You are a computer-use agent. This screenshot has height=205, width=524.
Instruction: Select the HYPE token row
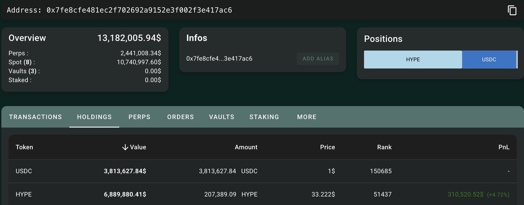click(23, 194)
